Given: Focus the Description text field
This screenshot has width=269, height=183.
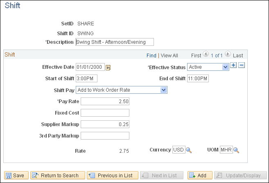Looking at the screenshot, I should [115, 42].
